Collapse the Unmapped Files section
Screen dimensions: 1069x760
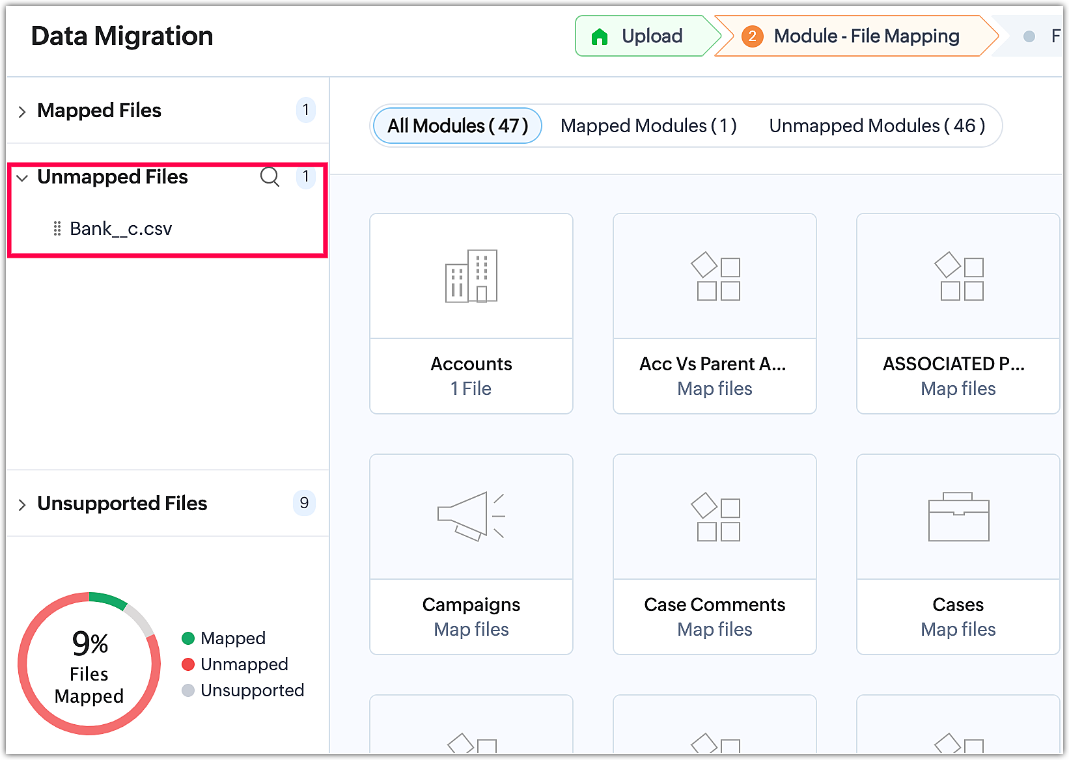point(22,178)
